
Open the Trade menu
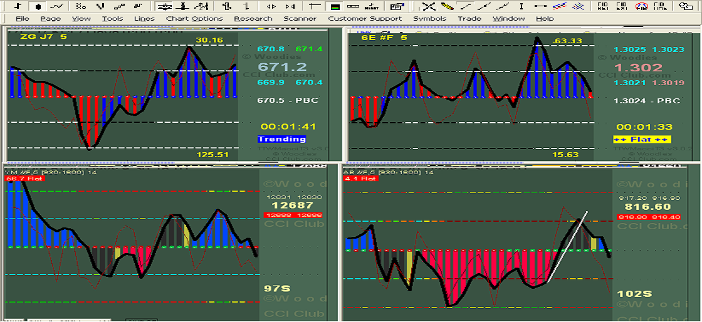469,19
